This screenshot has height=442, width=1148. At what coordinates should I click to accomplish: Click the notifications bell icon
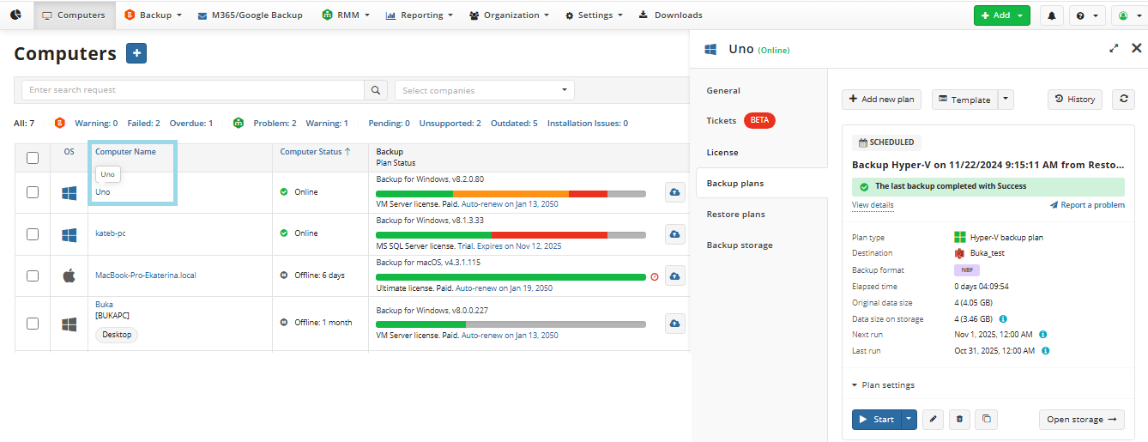(1051, 15)
